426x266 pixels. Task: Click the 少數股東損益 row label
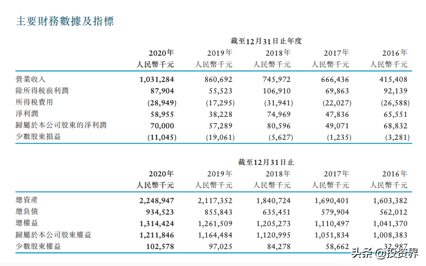[38, 137]
